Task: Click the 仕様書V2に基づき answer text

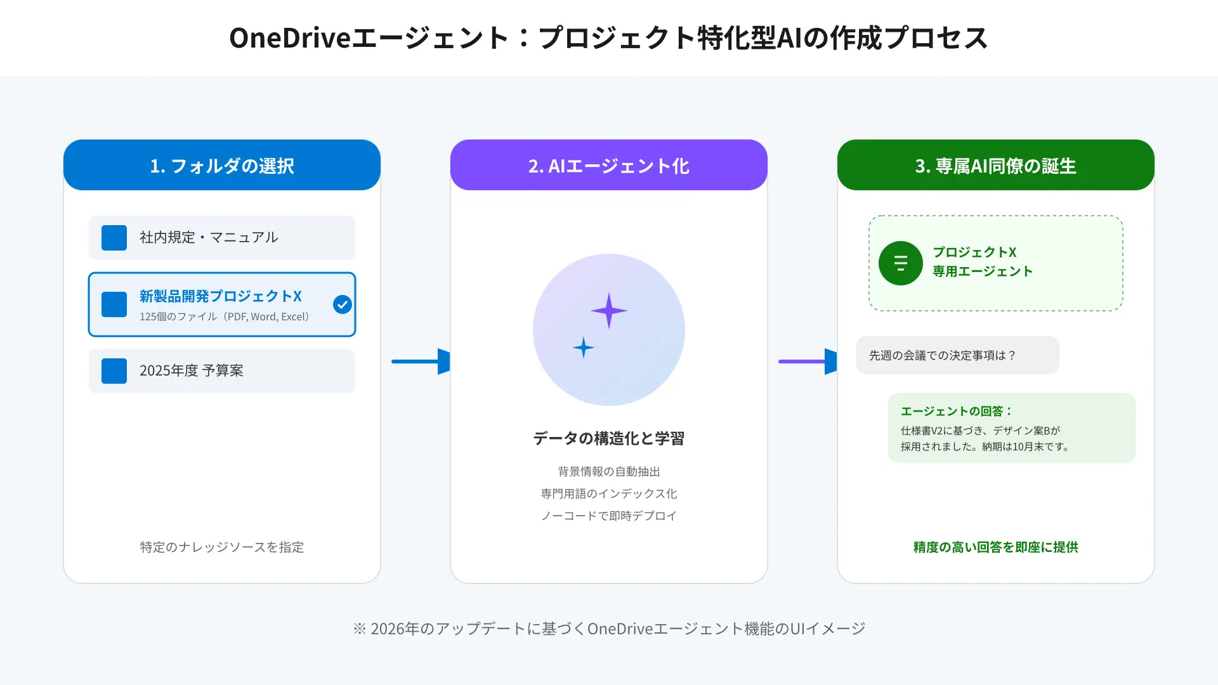Action: (x=986, y=438)
